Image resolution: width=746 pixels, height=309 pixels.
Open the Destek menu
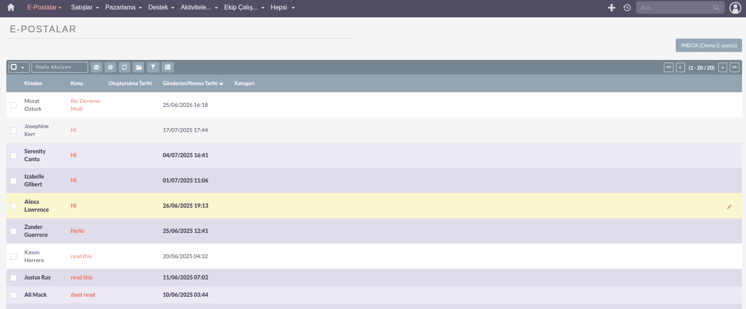(161, 7)
